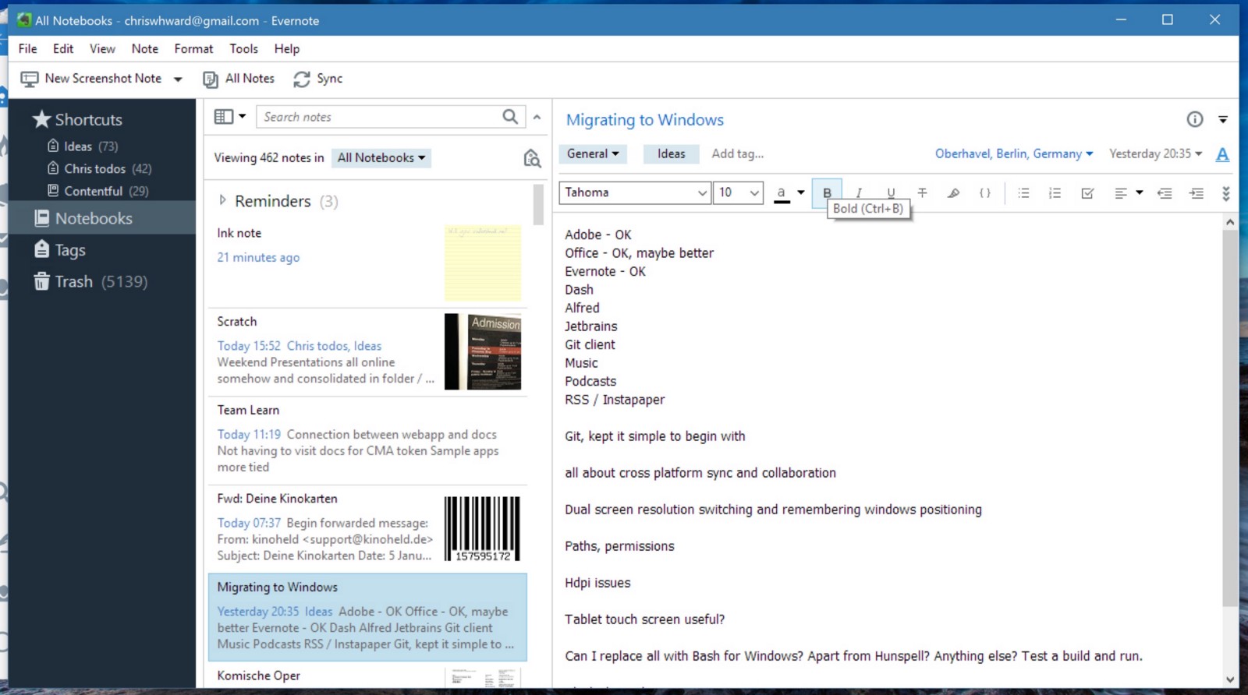
Task: Select Notebooks in the sidebar
Action: (x=102, y=218)
